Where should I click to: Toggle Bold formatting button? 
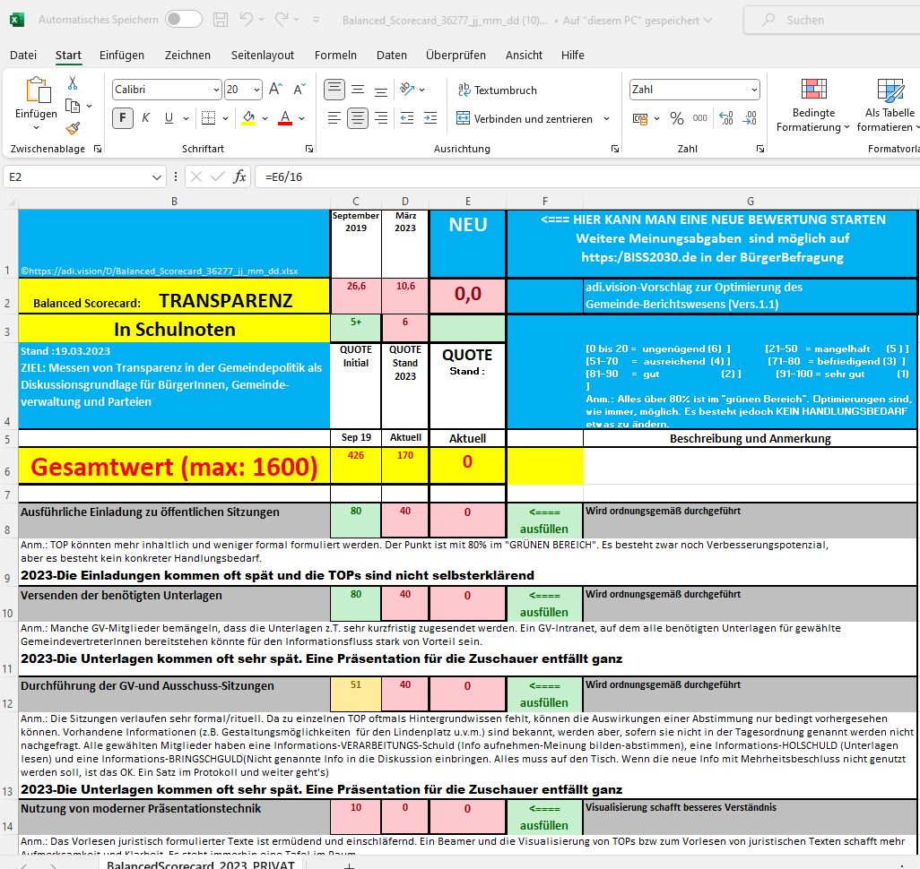pos(123,118)
